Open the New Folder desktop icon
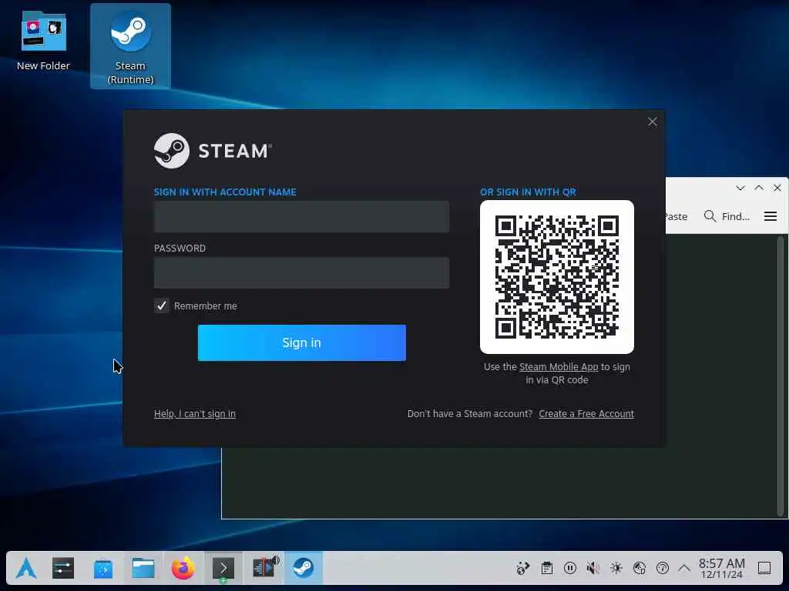The height and width of the screenshot is (591, 789). point(43,42)
